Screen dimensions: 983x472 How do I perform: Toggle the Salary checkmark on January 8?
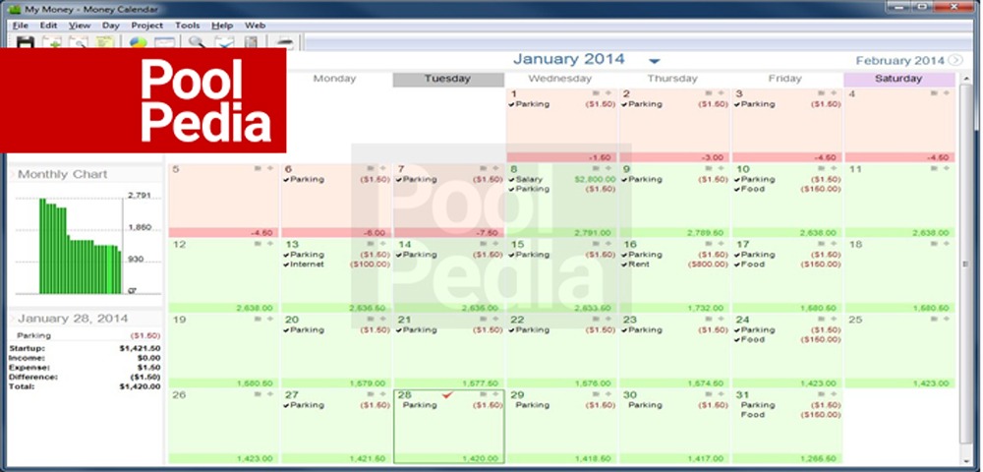512,180
